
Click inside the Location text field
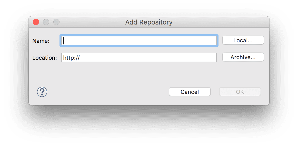(139, 57)
